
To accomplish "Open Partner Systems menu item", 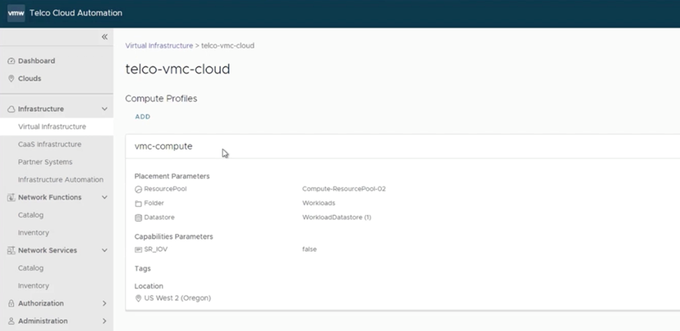I will click(x=45, y=162).
